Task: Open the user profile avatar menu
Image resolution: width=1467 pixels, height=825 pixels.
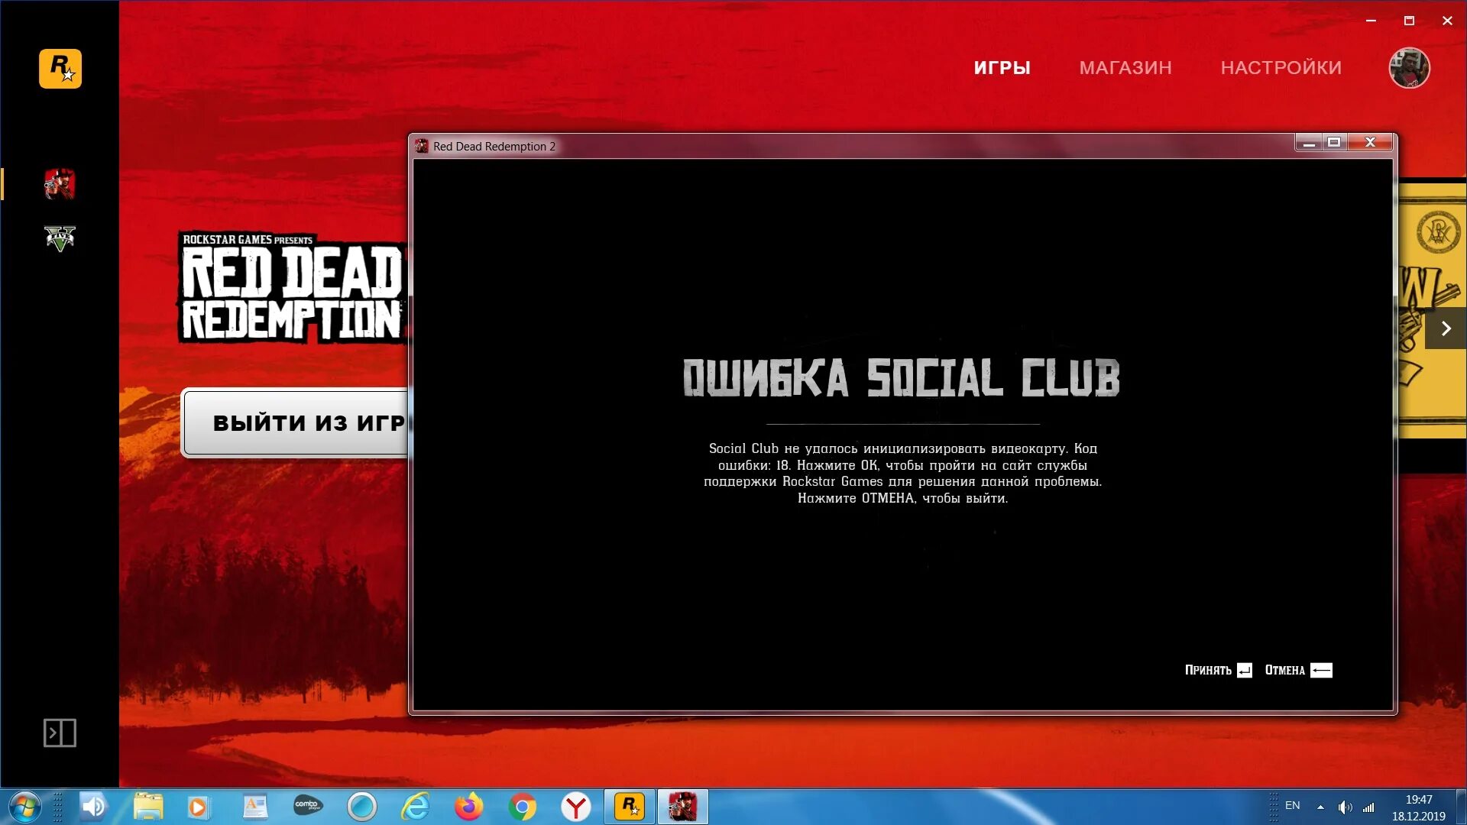Action: [x=1409, y=68]
